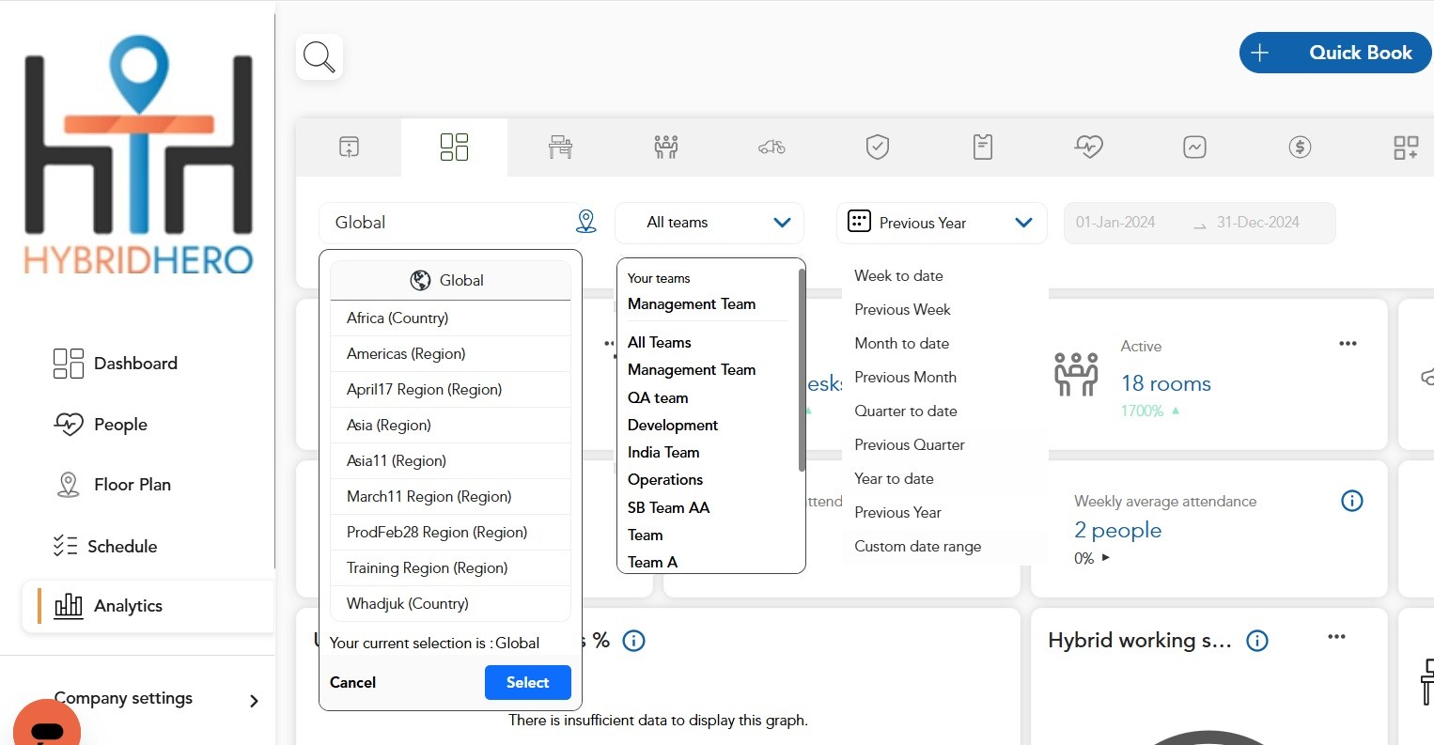
Task: Click the 01-Jan-2024 start date field
Action: (x=1115, y=223)
